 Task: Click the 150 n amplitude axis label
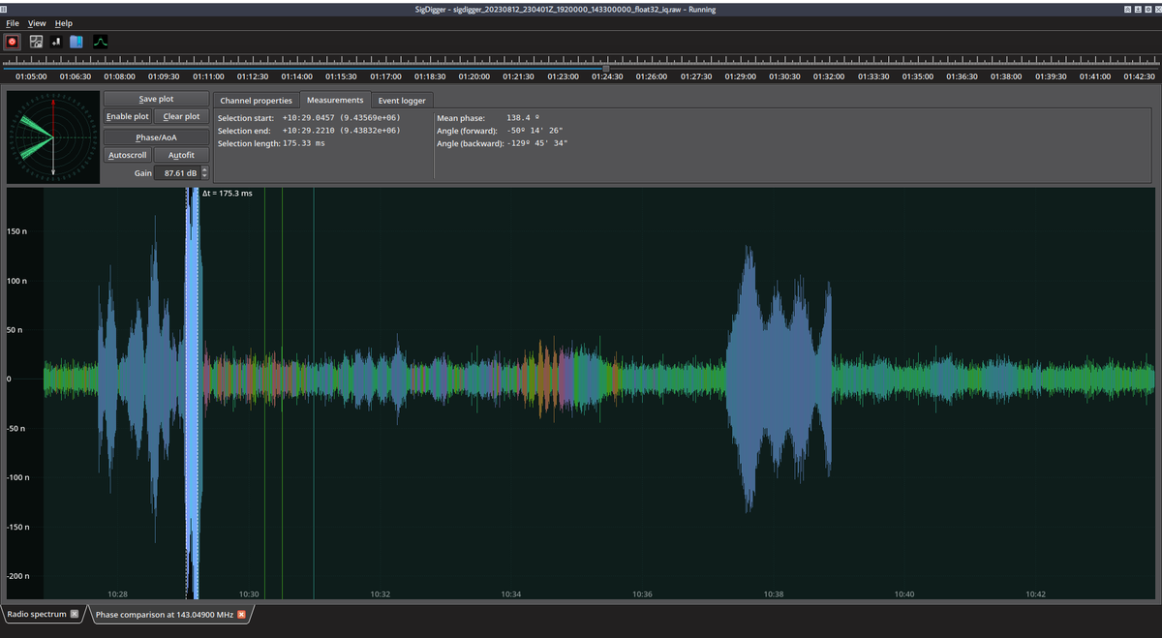tap(16, 231)
